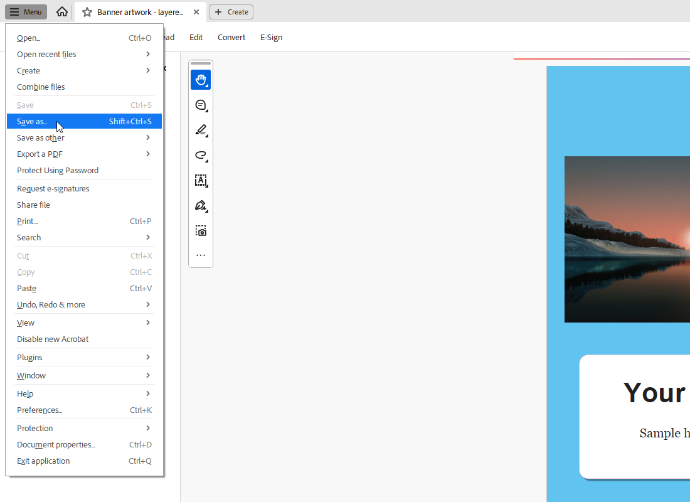
Task: Click the sunset lake image in document
Action: pos(627,239)
